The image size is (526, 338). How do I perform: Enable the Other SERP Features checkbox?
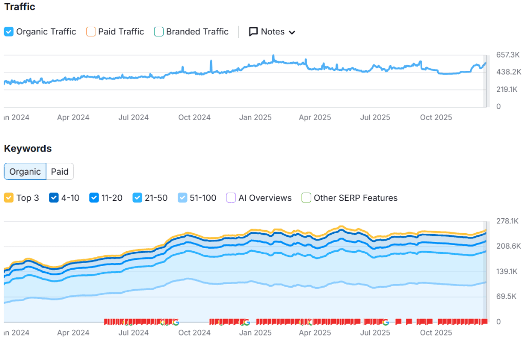(x=306, y=198)
